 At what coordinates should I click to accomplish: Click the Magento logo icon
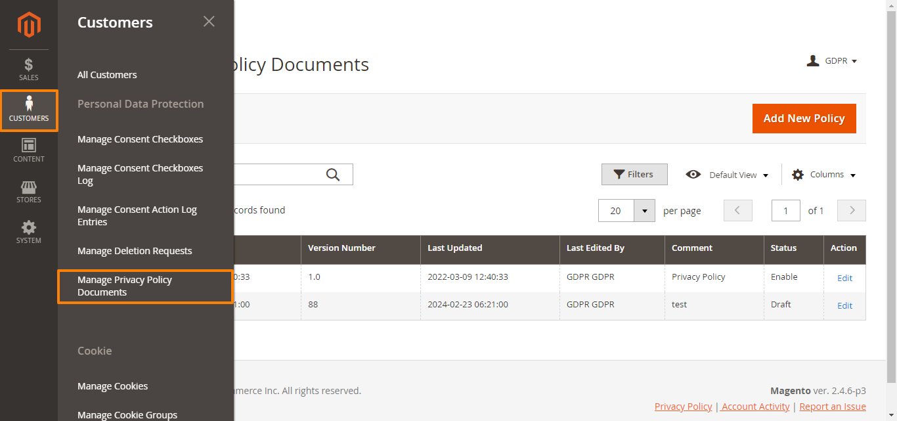coord(29,25)
